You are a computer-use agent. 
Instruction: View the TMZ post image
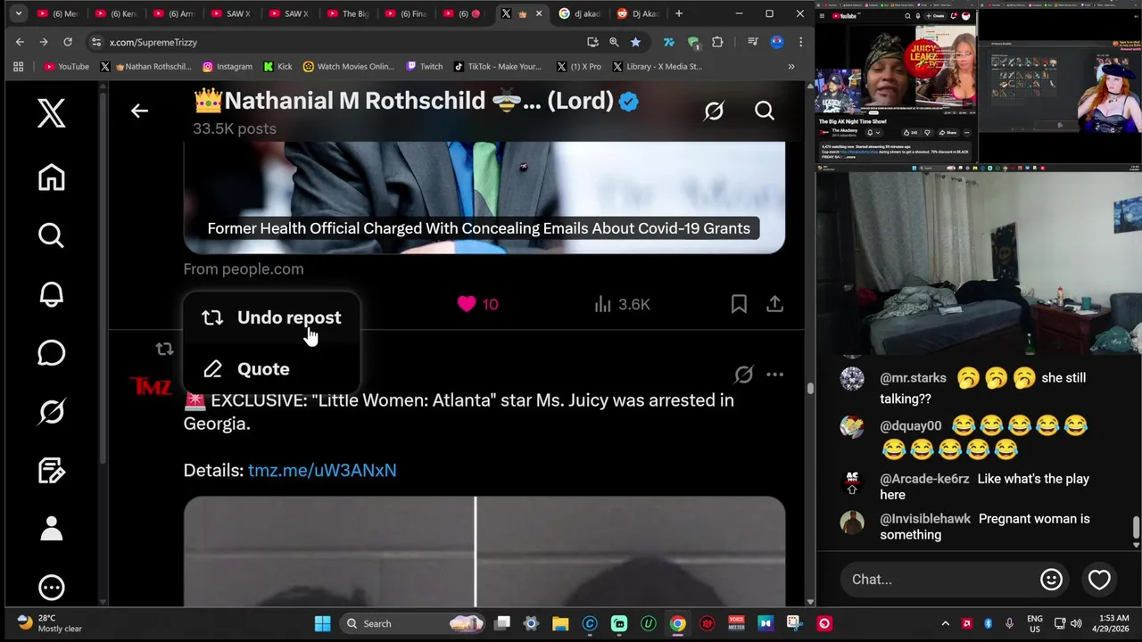[484, 551]
